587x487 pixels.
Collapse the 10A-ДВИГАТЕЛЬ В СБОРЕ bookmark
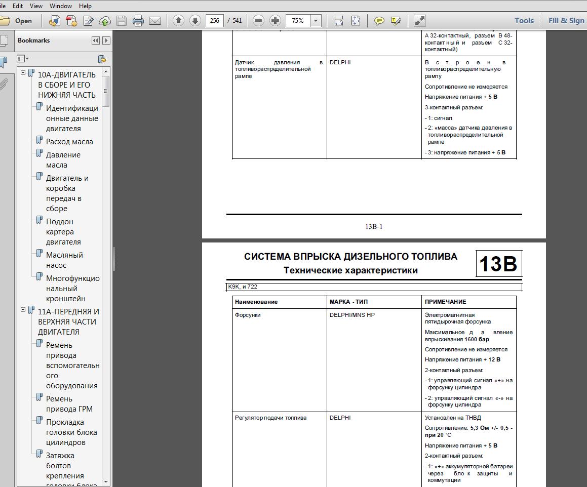pyautogui.click(x=23, y=73)
